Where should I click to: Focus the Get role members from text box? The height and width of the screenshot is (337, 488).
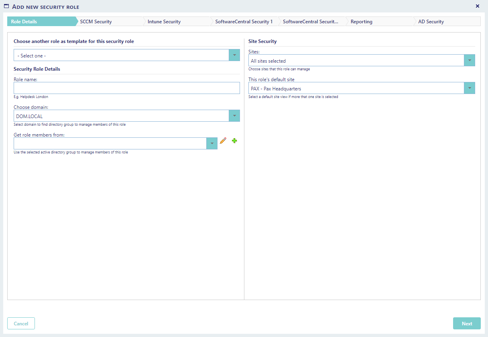tap(110, 144)
